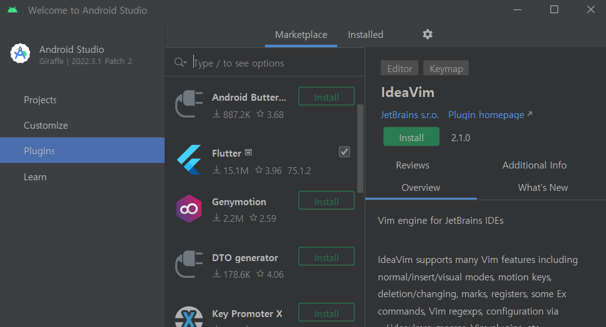Click the Flutter 15.1M downloads count
606x327 pixels.
pyautogui.click(x=231, y=170)
